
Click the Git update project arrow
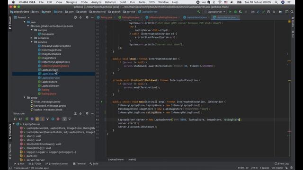click(x=258, y=12)
